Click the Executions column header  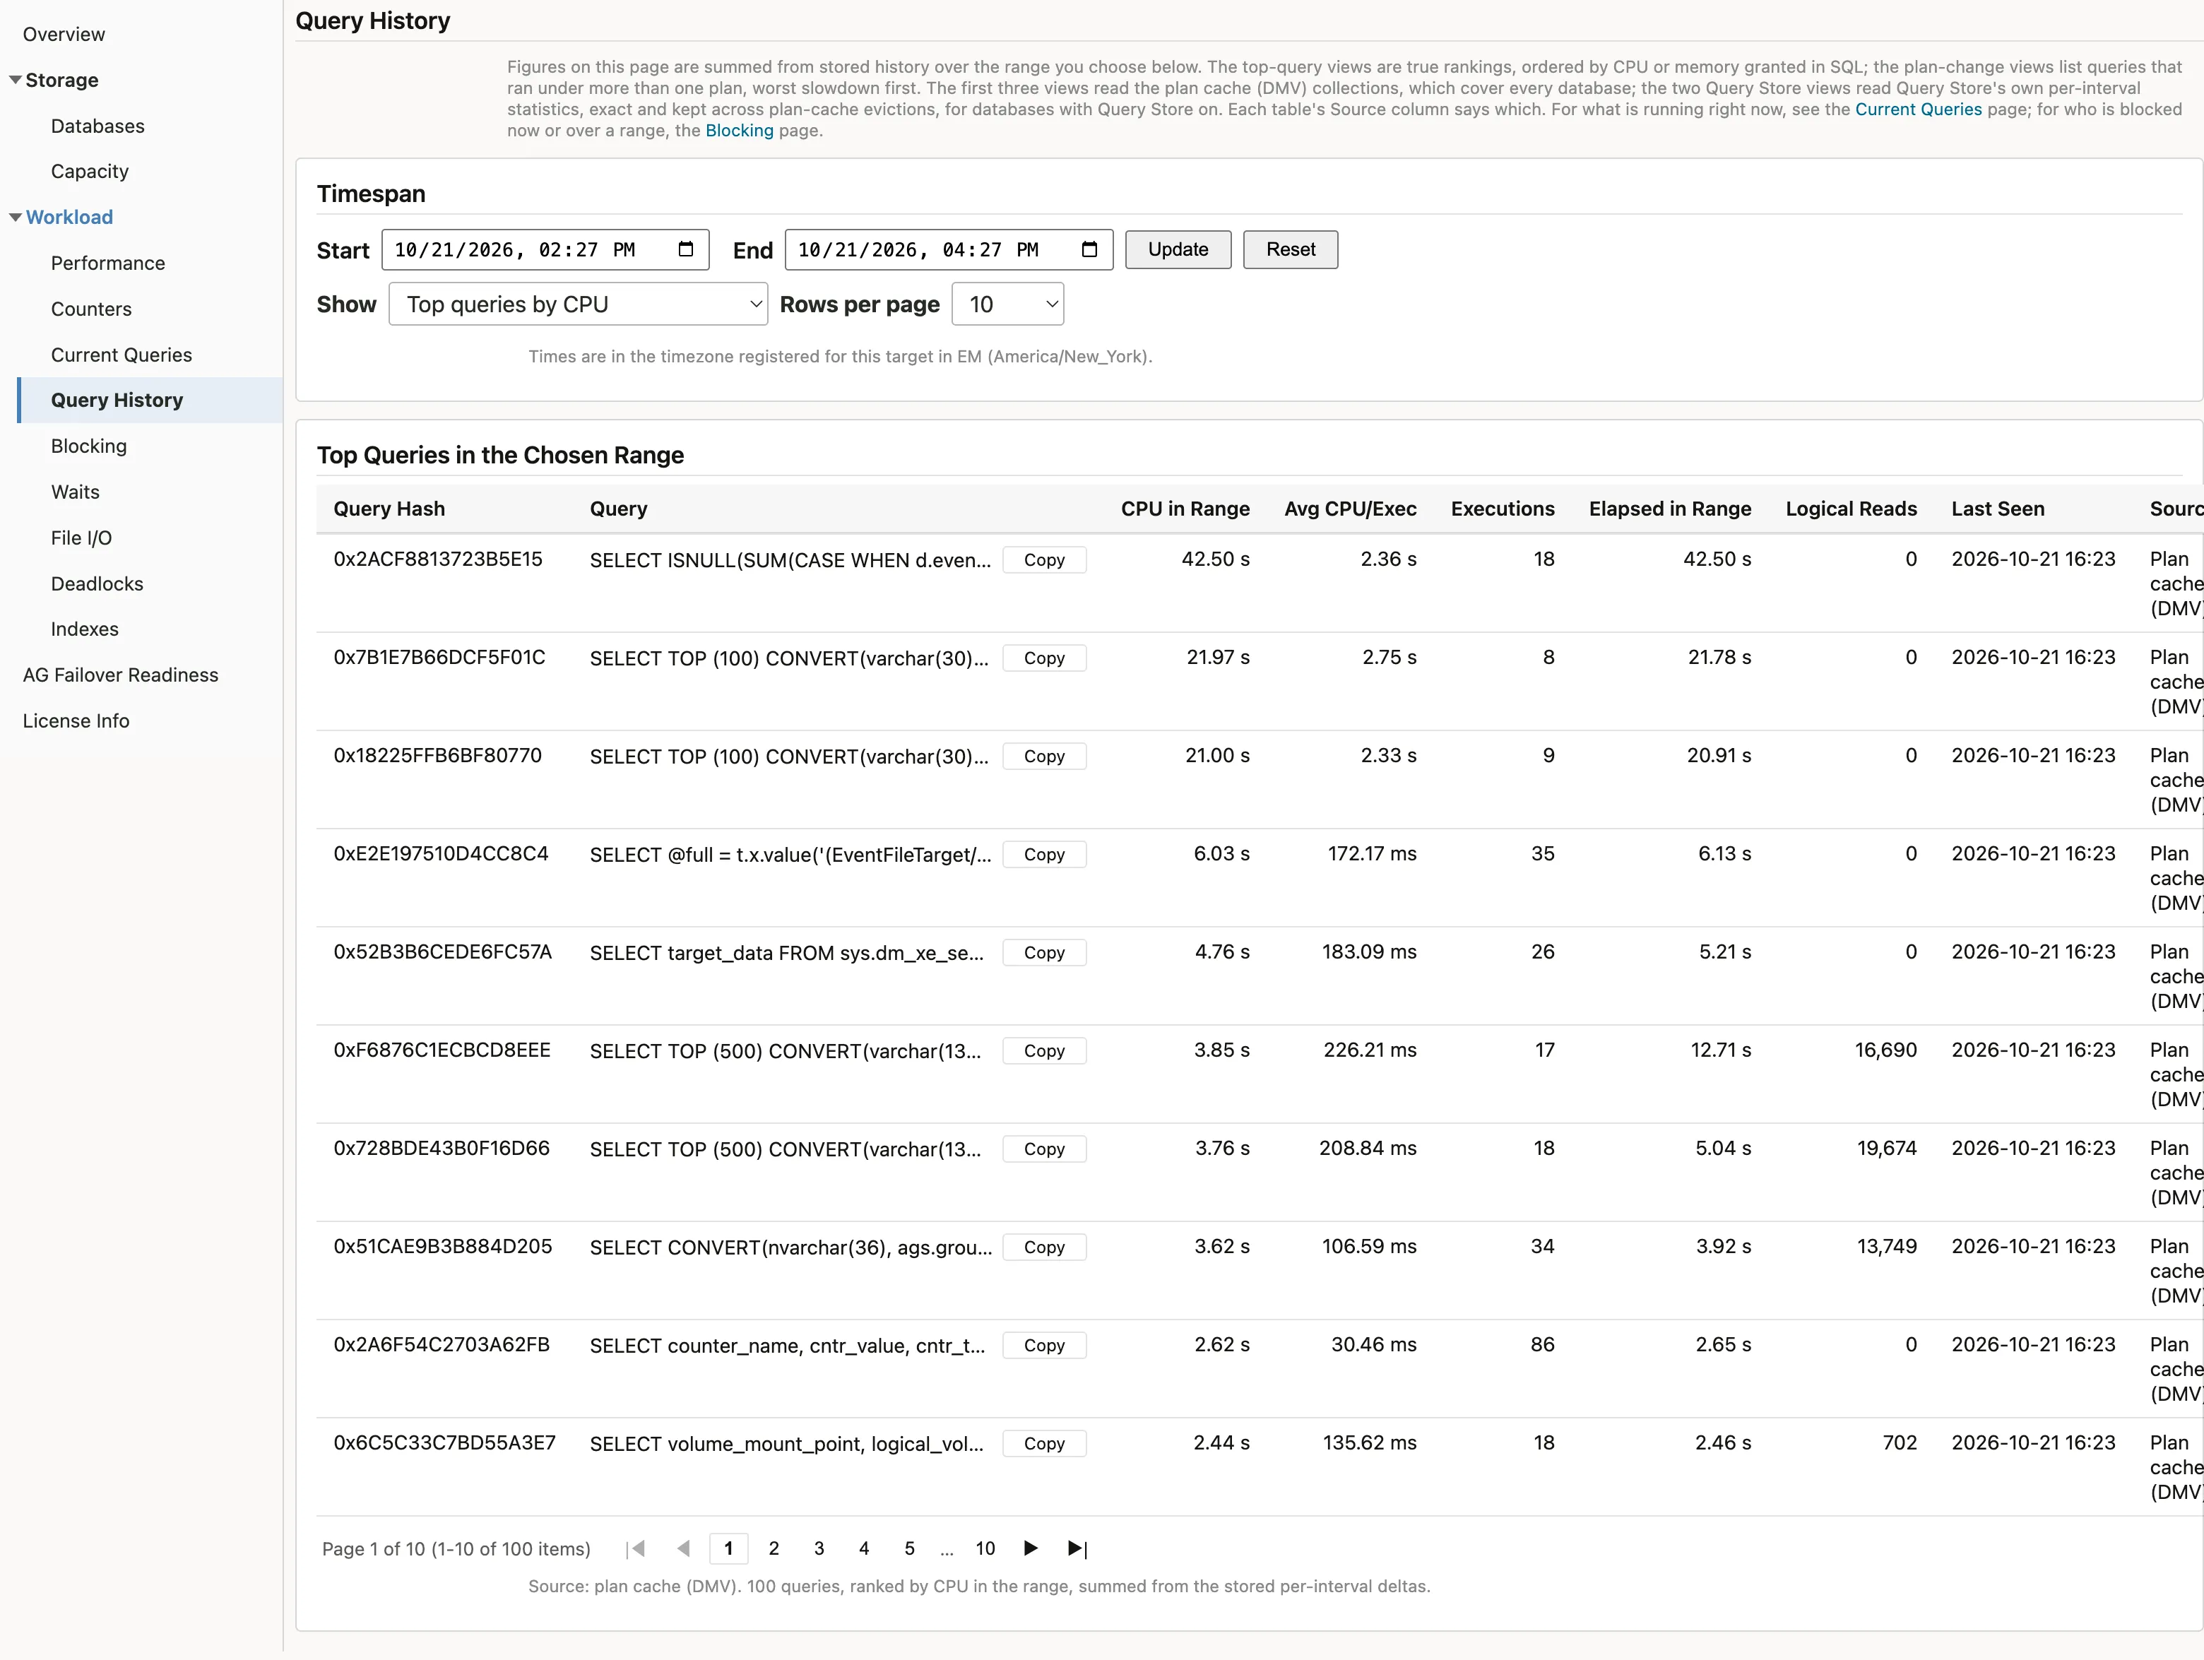tap(1503, 509)
